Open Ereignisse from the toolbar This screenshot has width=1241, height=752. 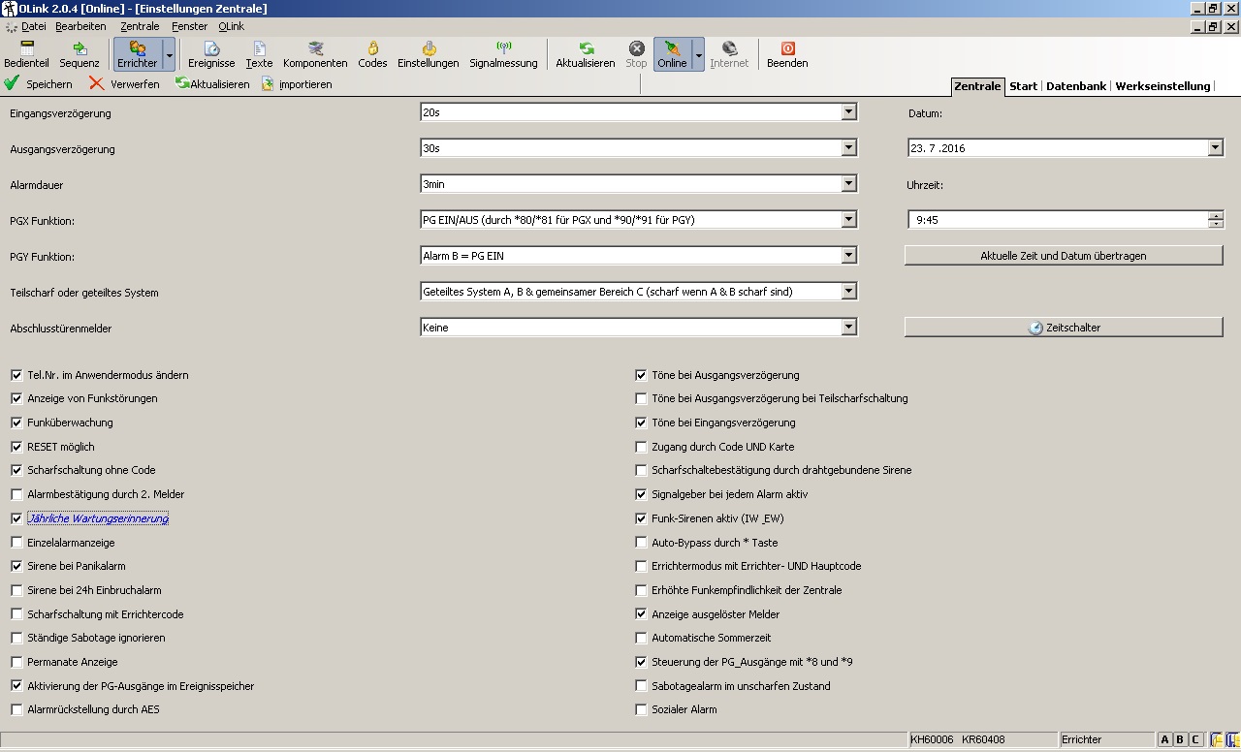click(211, 54)
